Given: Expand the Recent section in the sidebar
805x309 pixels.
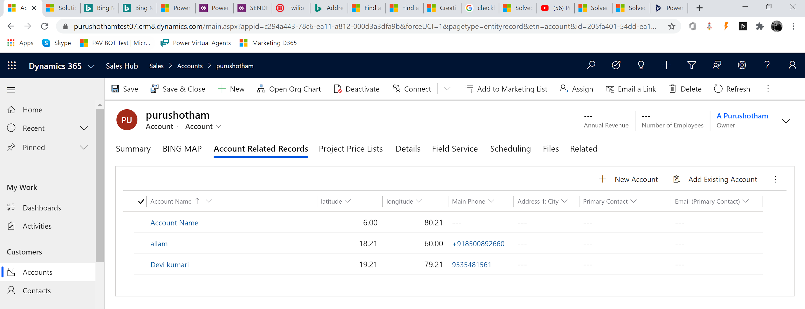Looking at the screenshot, I should tap(84, 128).
